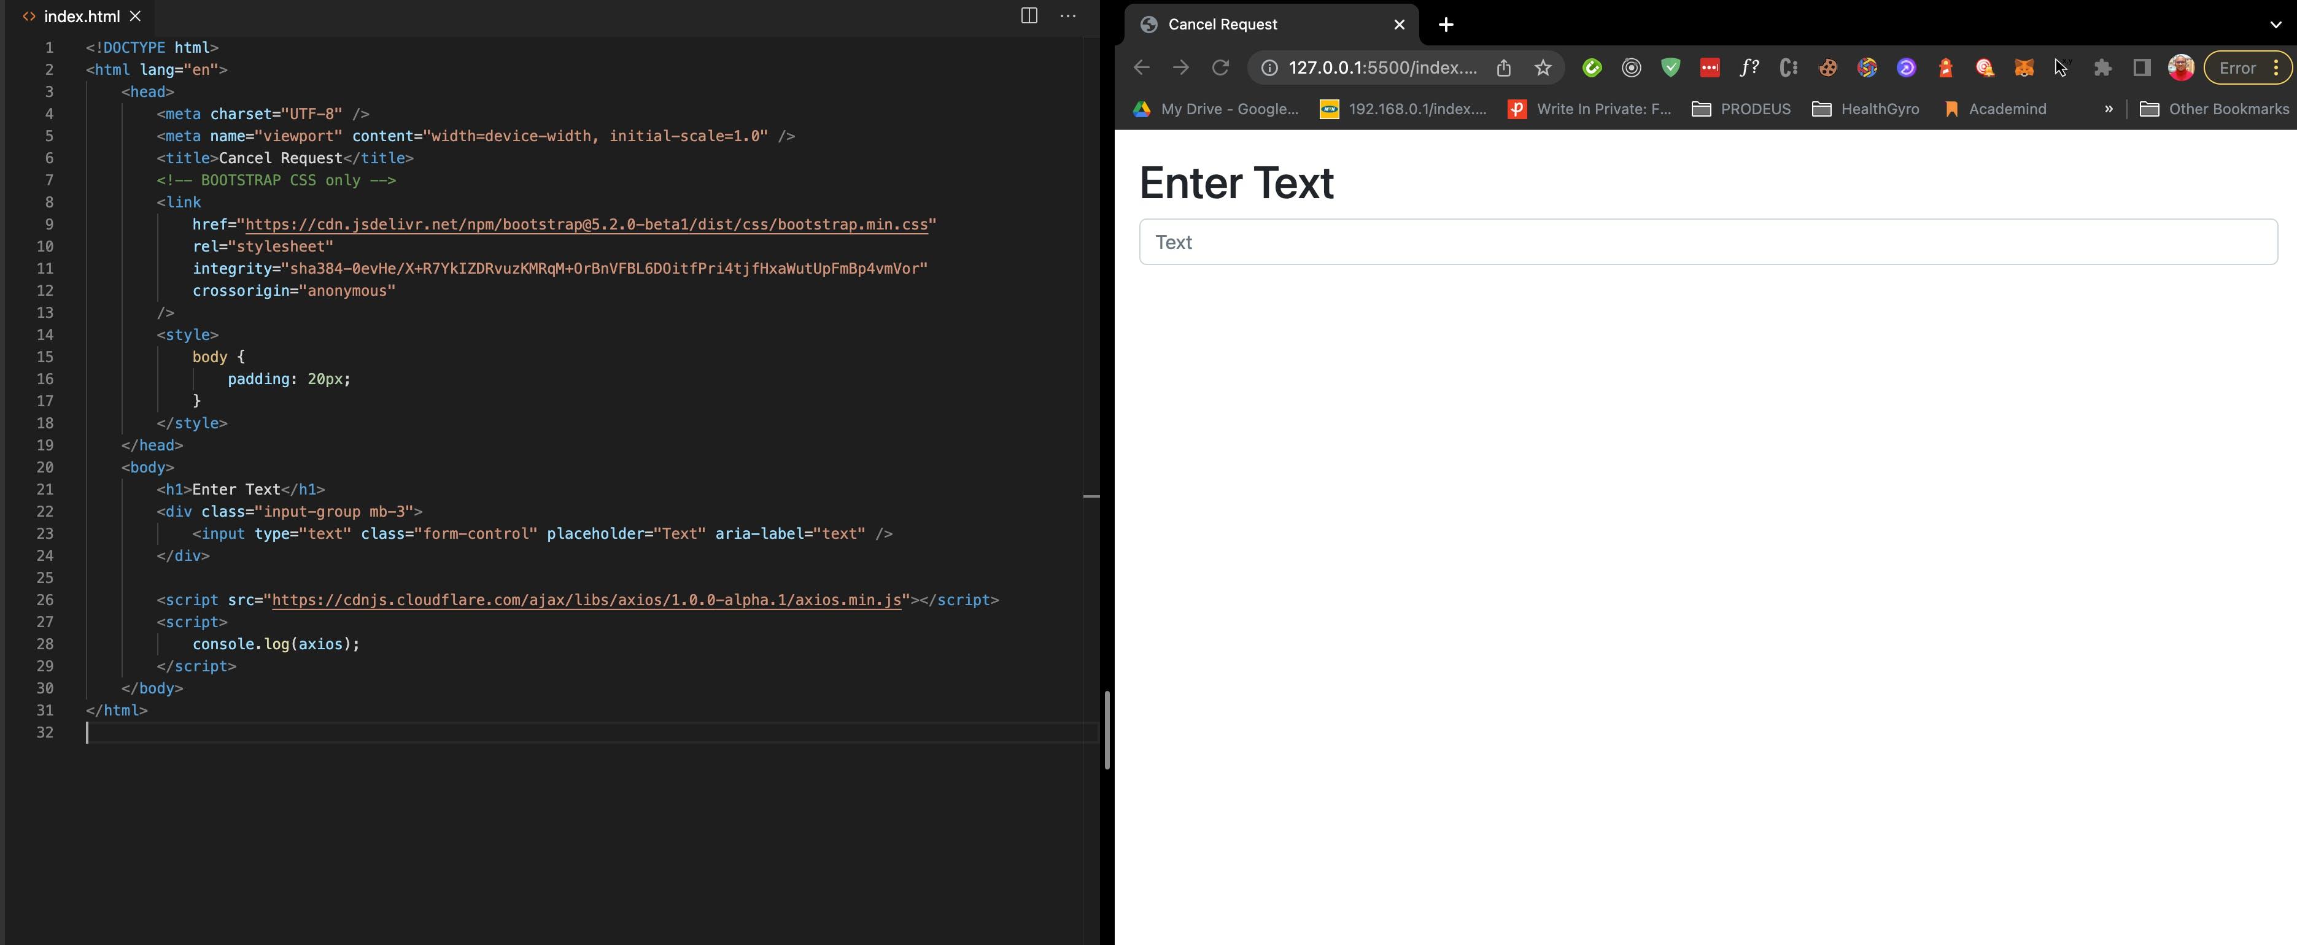Expand hidden bookmarks with double chevron

pyautogui.click(x=2108, y=109)
